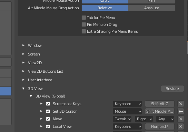This screenshot has width=188, height=132.
Task: Remove the Move keymap entry
Action: point(181,119)
